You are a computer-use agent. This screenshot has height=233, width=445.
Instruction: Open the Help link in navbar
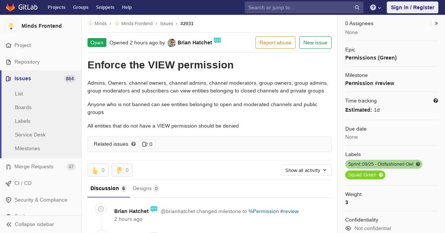click(x=127, y=7)
